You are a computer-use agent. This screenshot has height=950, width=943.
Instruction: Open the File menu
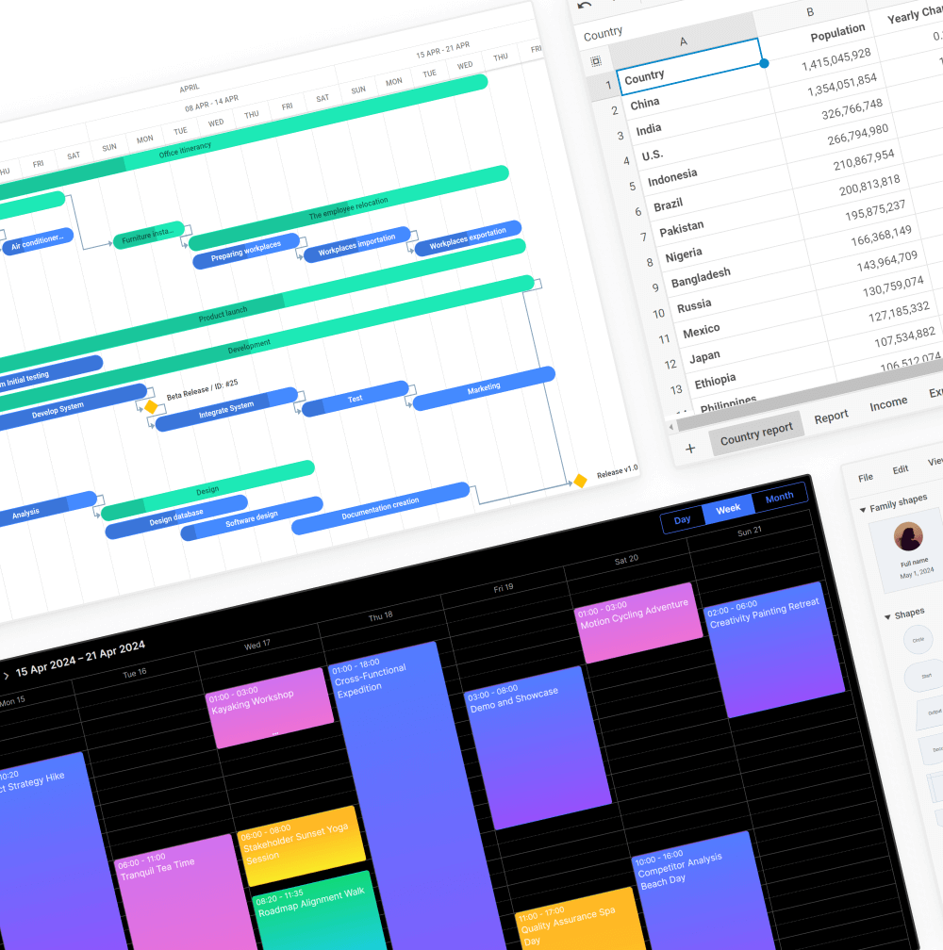[x=865, y=478]
